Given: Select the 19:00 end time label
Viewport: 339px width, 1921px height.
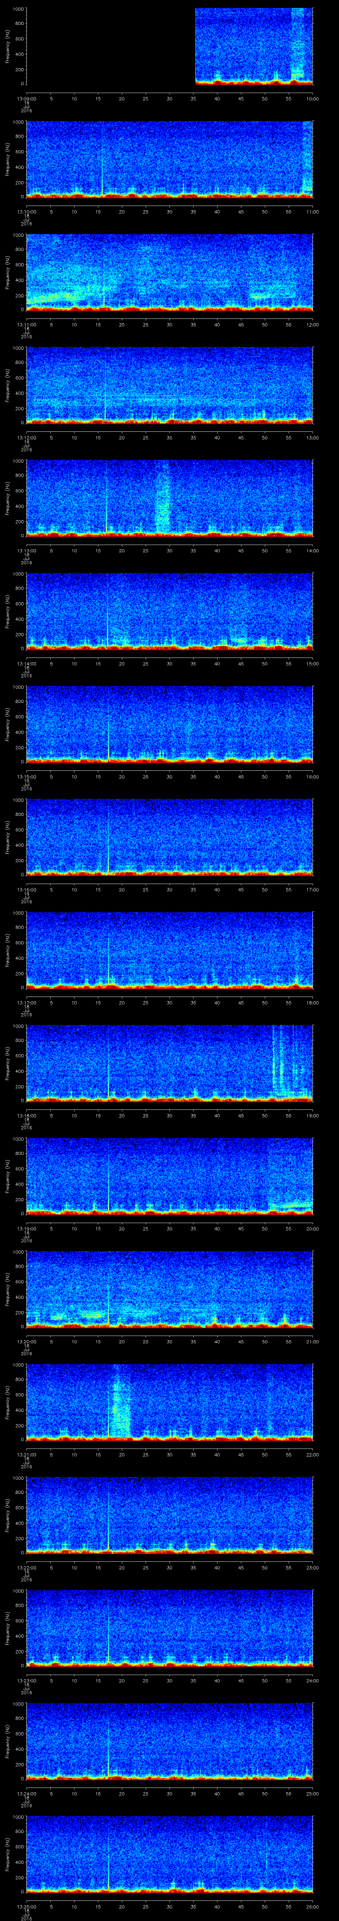Looking at the screenshot, I should pyautogui.click(x=312, y=1115).
